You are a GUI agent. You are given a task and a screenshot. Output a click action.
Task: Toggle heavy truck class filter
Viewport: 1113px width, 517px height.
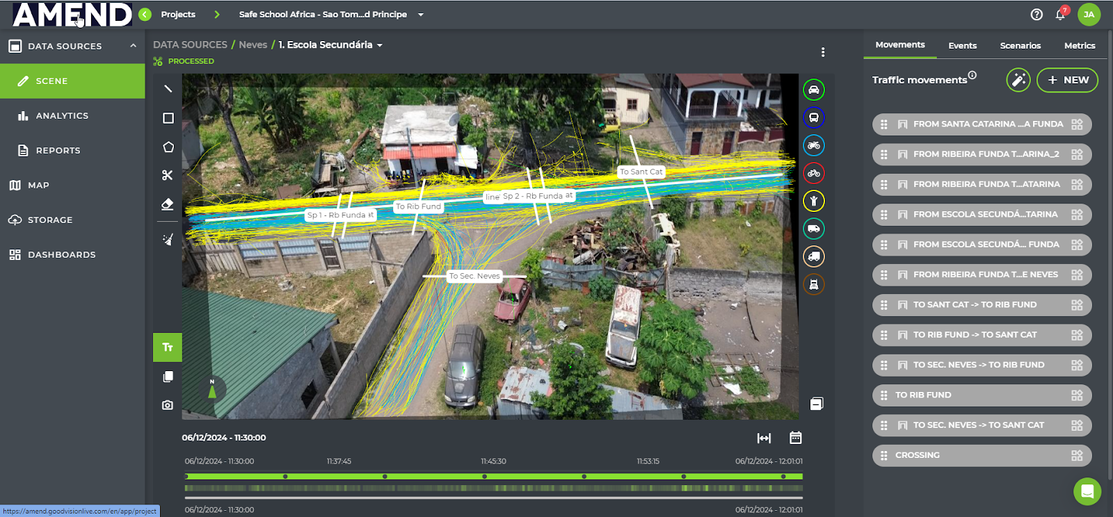pos(814,284)
